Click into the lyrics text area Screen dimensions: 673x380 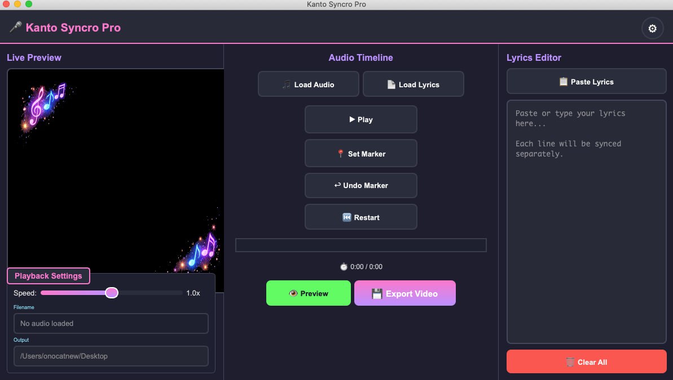tap(586, 225)
